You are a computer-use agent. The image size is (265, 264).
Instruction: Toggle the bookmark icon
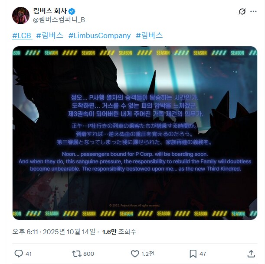click(193, 254)
